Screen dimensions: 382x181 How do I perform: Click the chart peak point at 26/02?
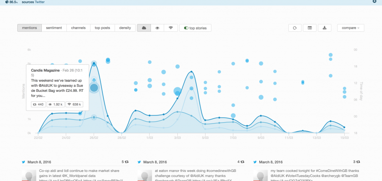click(x=94, y=64)
